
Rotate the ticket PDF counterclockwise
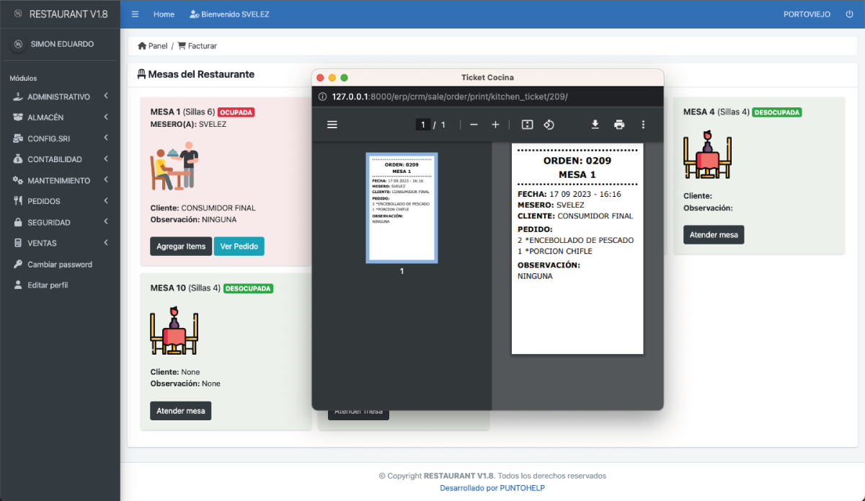(x=549, y=125)
